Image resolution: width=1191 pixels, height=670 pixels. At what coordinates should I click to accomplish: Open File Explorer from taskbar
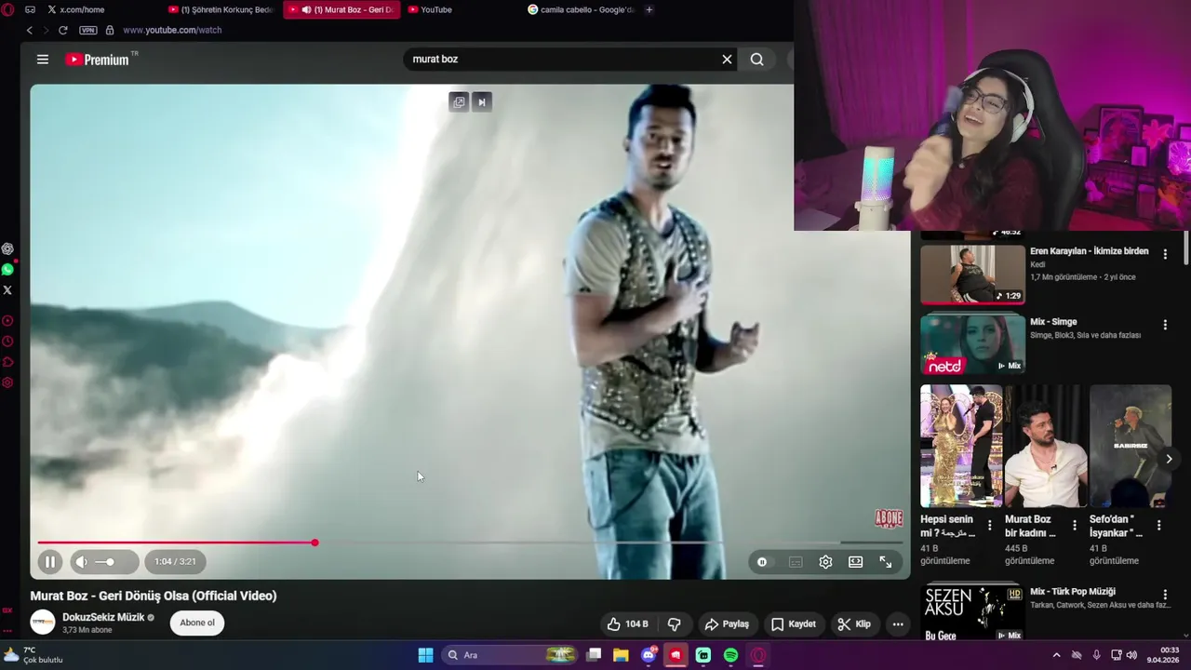pyautogui.click(x=621, y=655)
